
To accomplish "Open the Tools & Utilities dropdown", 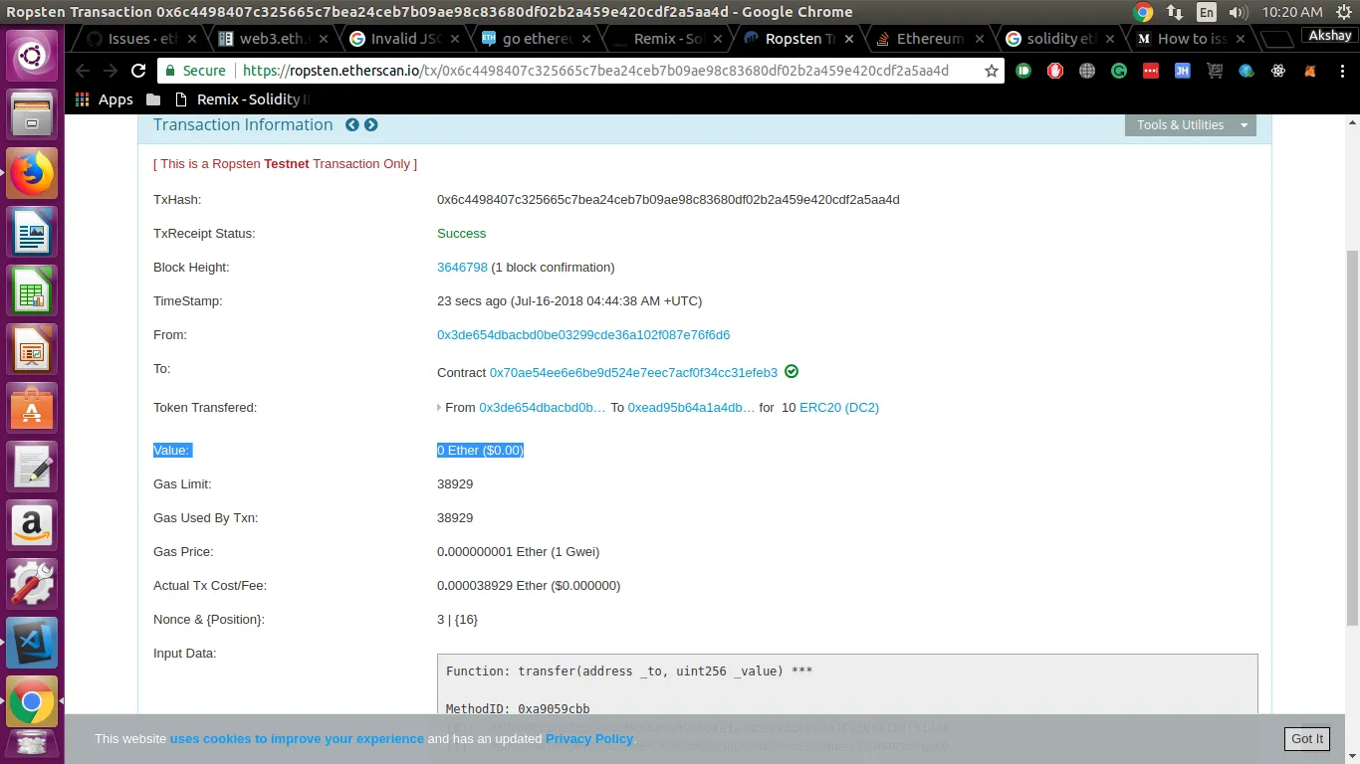I will (1190, 125).
